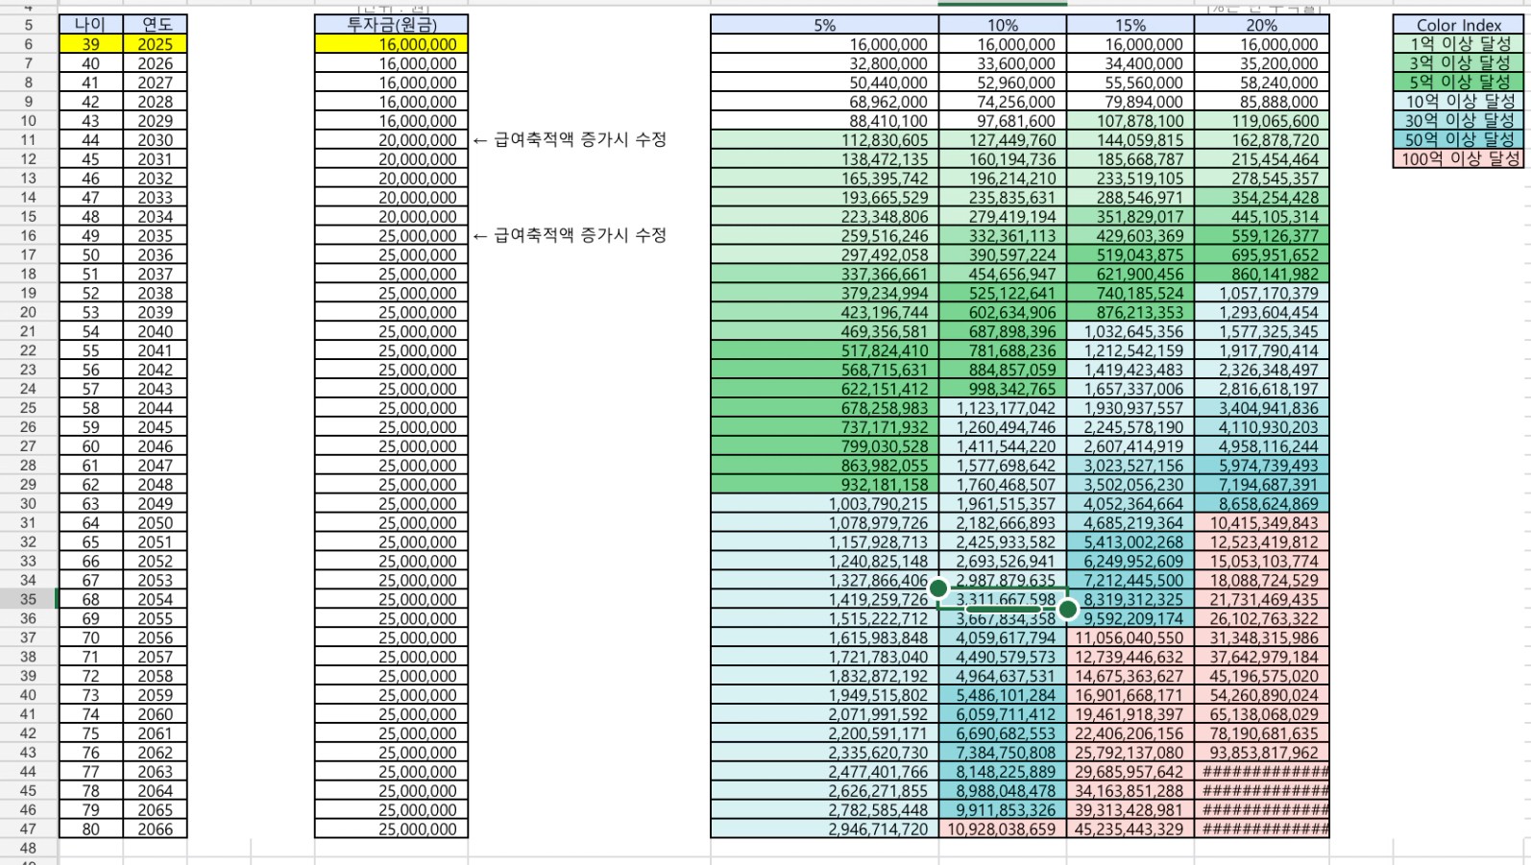This screenshot has width=1531, height=865.
Task: Select cell 112,830,605 in 5% column
Action: (824, 140)
